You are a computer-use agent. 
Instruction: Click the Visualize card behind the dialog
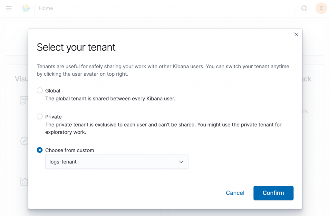coord(21,79)
